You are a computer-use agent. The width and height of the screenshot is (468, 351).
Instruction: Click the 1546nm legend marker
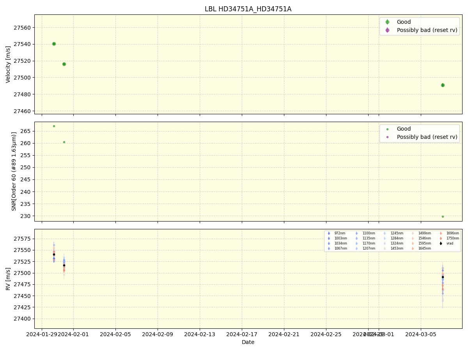pyautogui.click(x=413, y=238)
